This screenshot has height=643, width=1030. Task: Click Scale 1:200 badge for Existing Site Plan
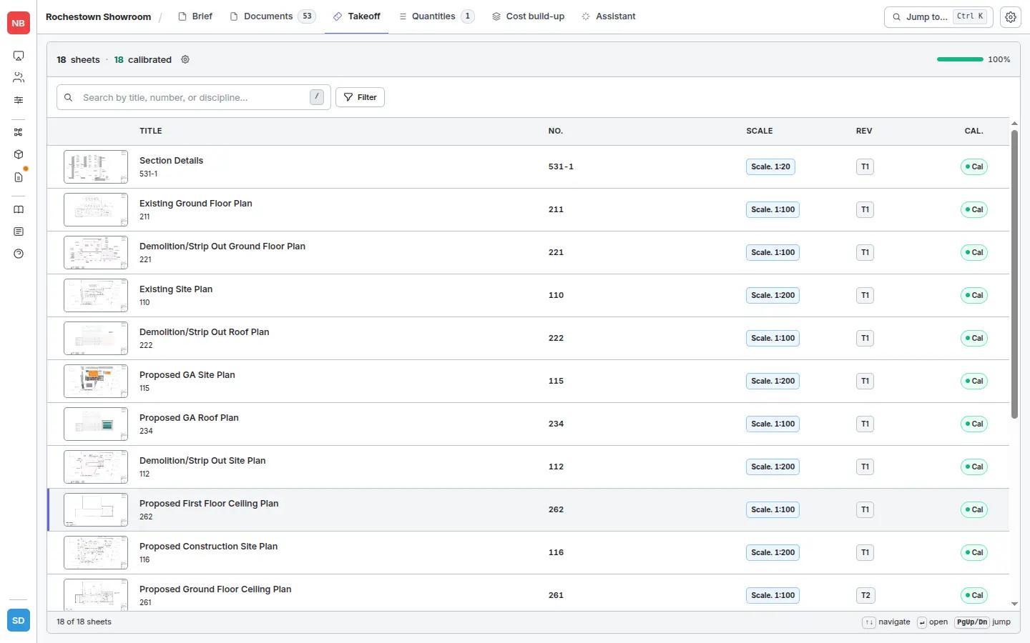772,295
